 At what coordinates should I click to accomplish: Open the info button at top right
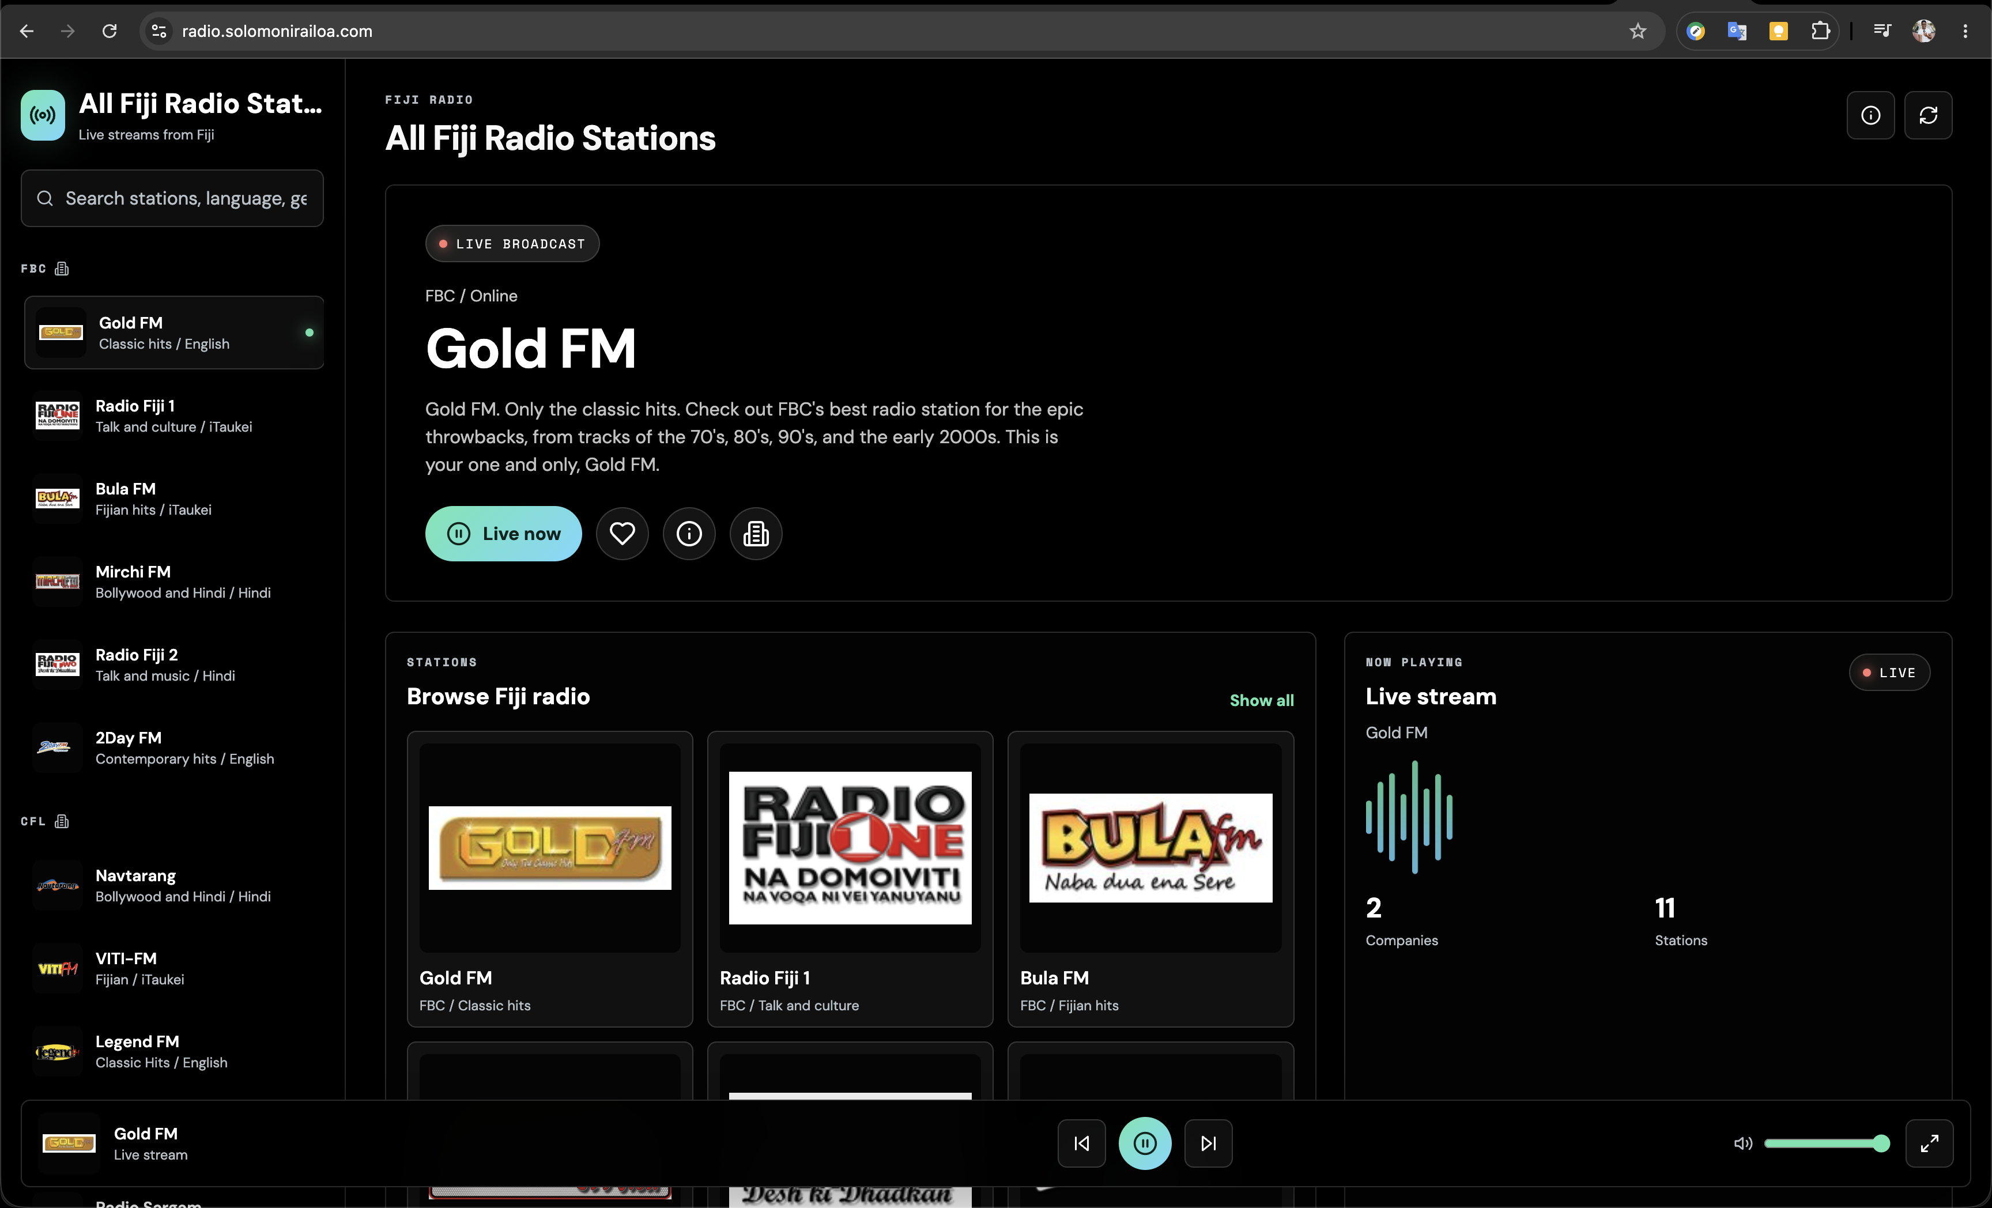(x=1870, y=115)
